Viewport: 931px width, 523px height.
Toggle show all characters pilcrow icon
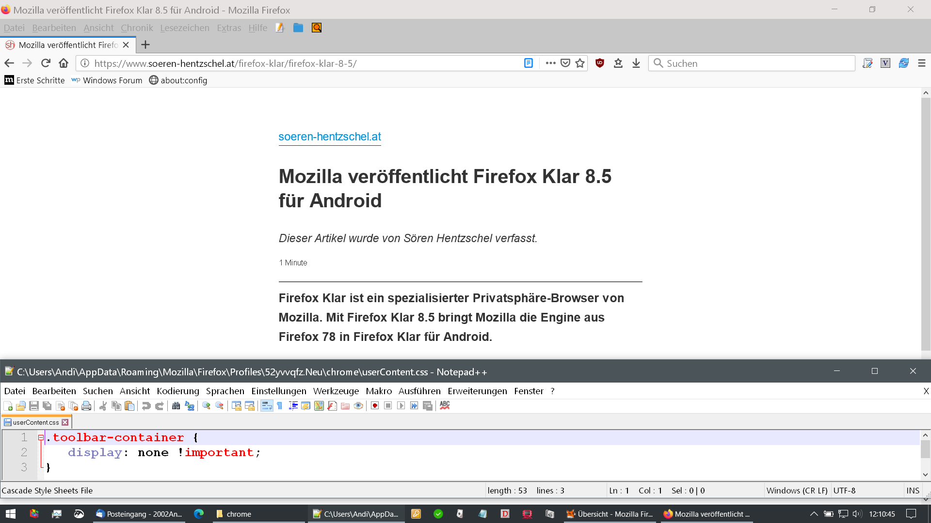[x=280, y=406]
